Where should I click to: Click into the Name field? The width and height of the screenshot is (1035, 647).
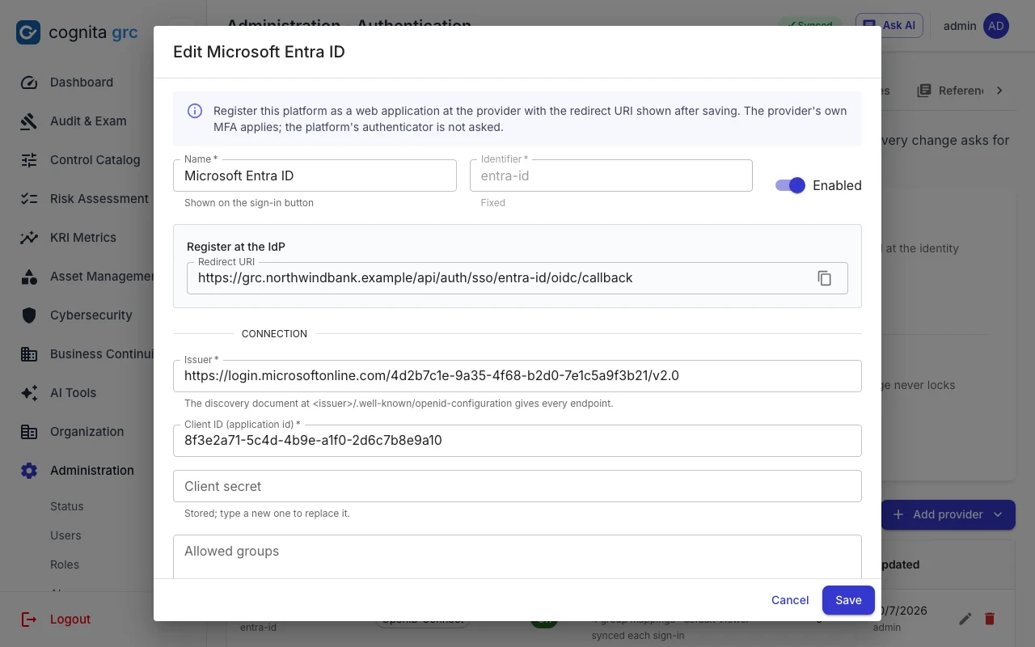[x=315, y=175]
